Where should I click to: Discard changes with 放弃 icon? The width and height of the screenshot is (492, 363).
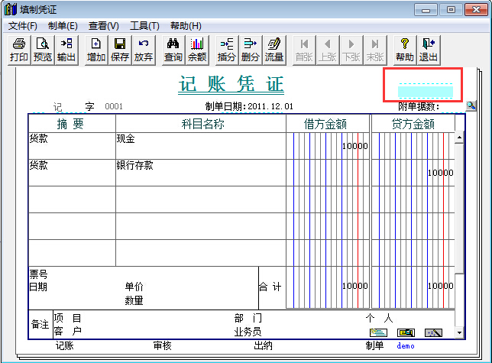click(143, 50)
